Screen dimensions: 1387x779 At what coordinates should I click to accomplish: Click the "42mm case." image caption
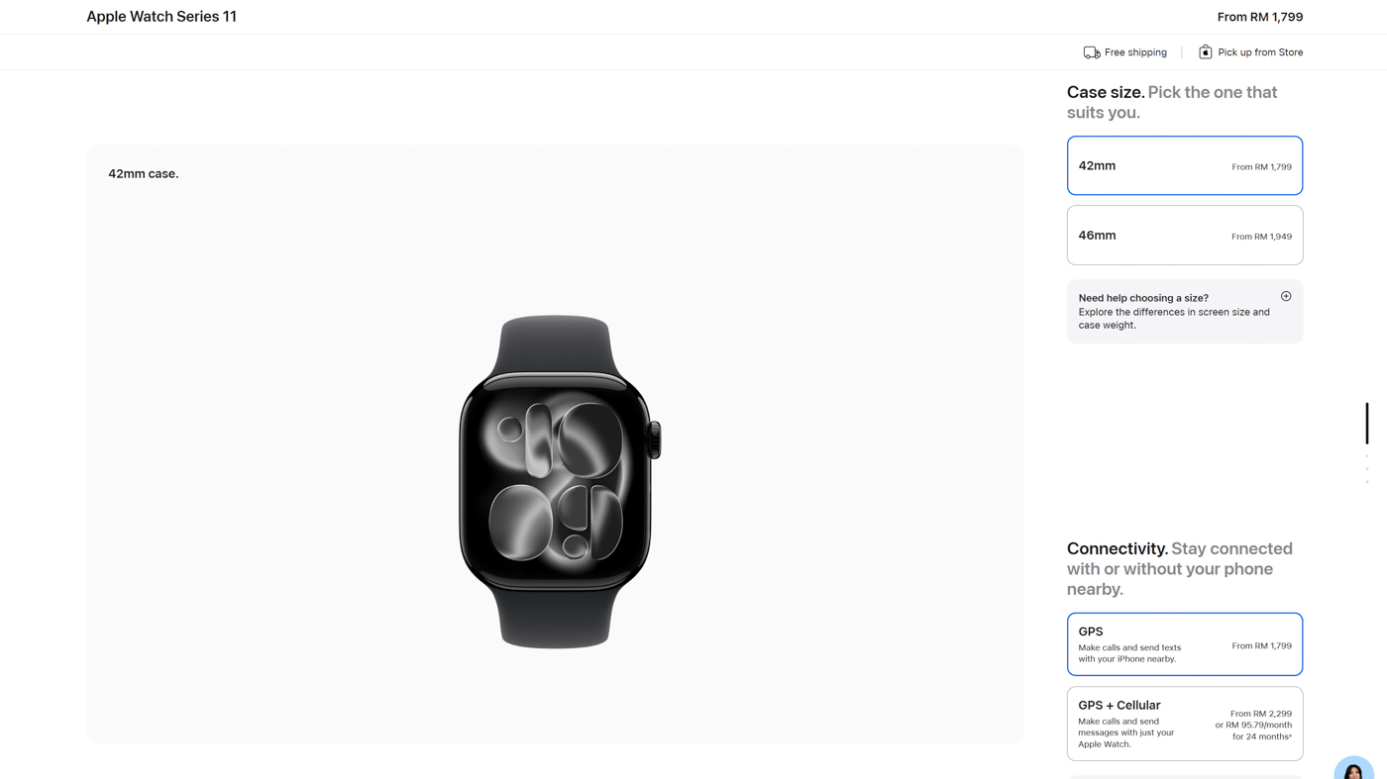(144, 174)
